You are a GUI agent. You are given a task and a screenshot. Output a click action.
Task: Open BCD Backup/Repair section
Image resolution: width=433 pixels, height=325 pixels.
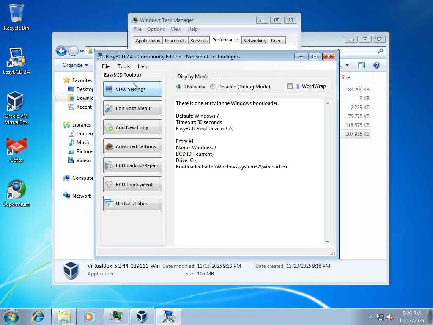click(x=132, y=165)
